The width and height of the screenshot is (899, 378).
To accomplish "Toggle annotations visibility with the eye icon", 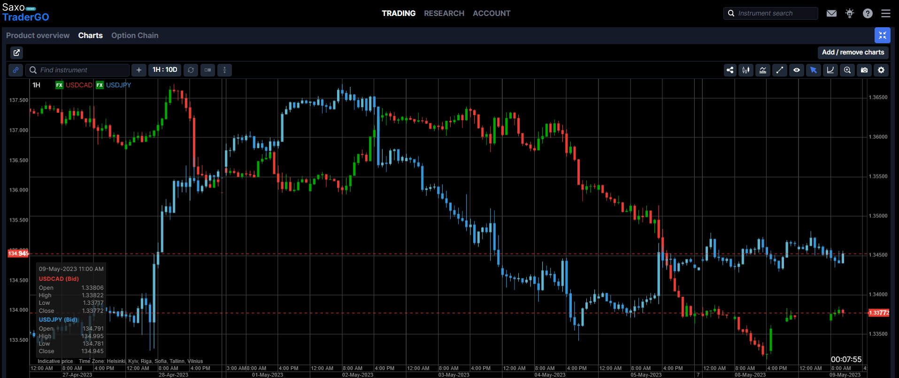I will 797,70.
